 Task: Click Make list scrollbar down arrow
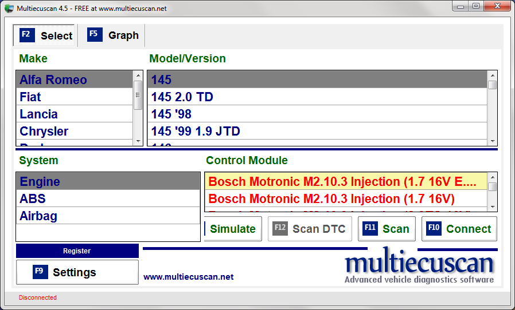click(x=138, y=141)
